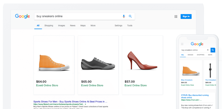Switch to IMAGES tab on phone

[190, 55]
